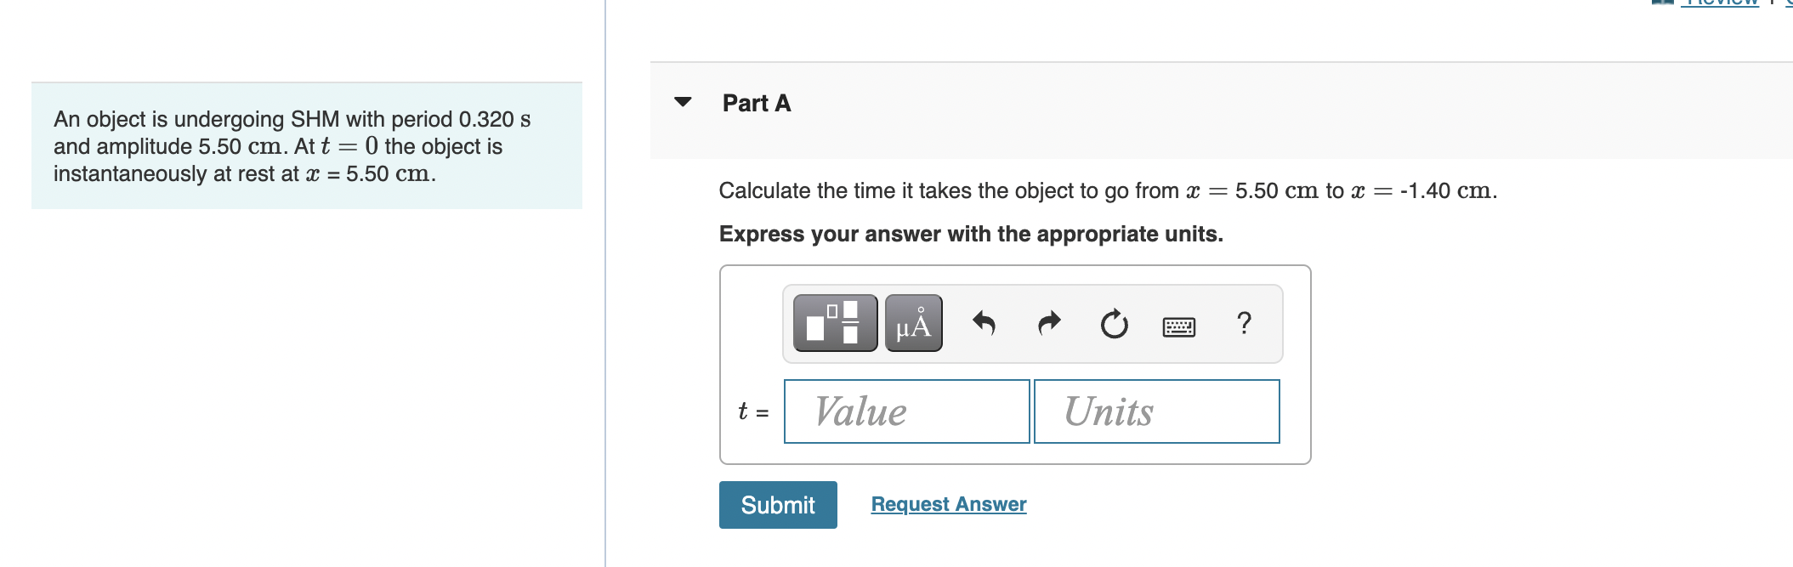Click inside the Units input field
The height and width of the screenshot is (567, 1793).
tap(1156, 411)
